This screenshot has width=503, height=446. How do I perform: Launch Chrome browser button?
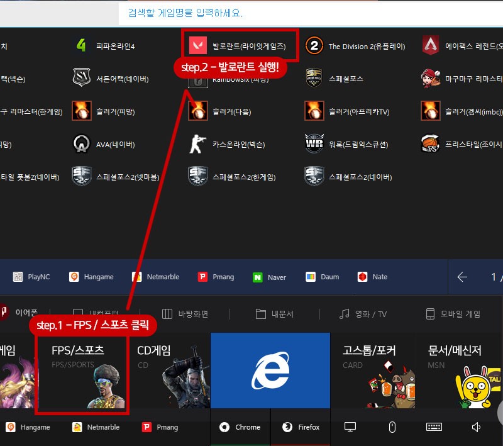(240, 427)
